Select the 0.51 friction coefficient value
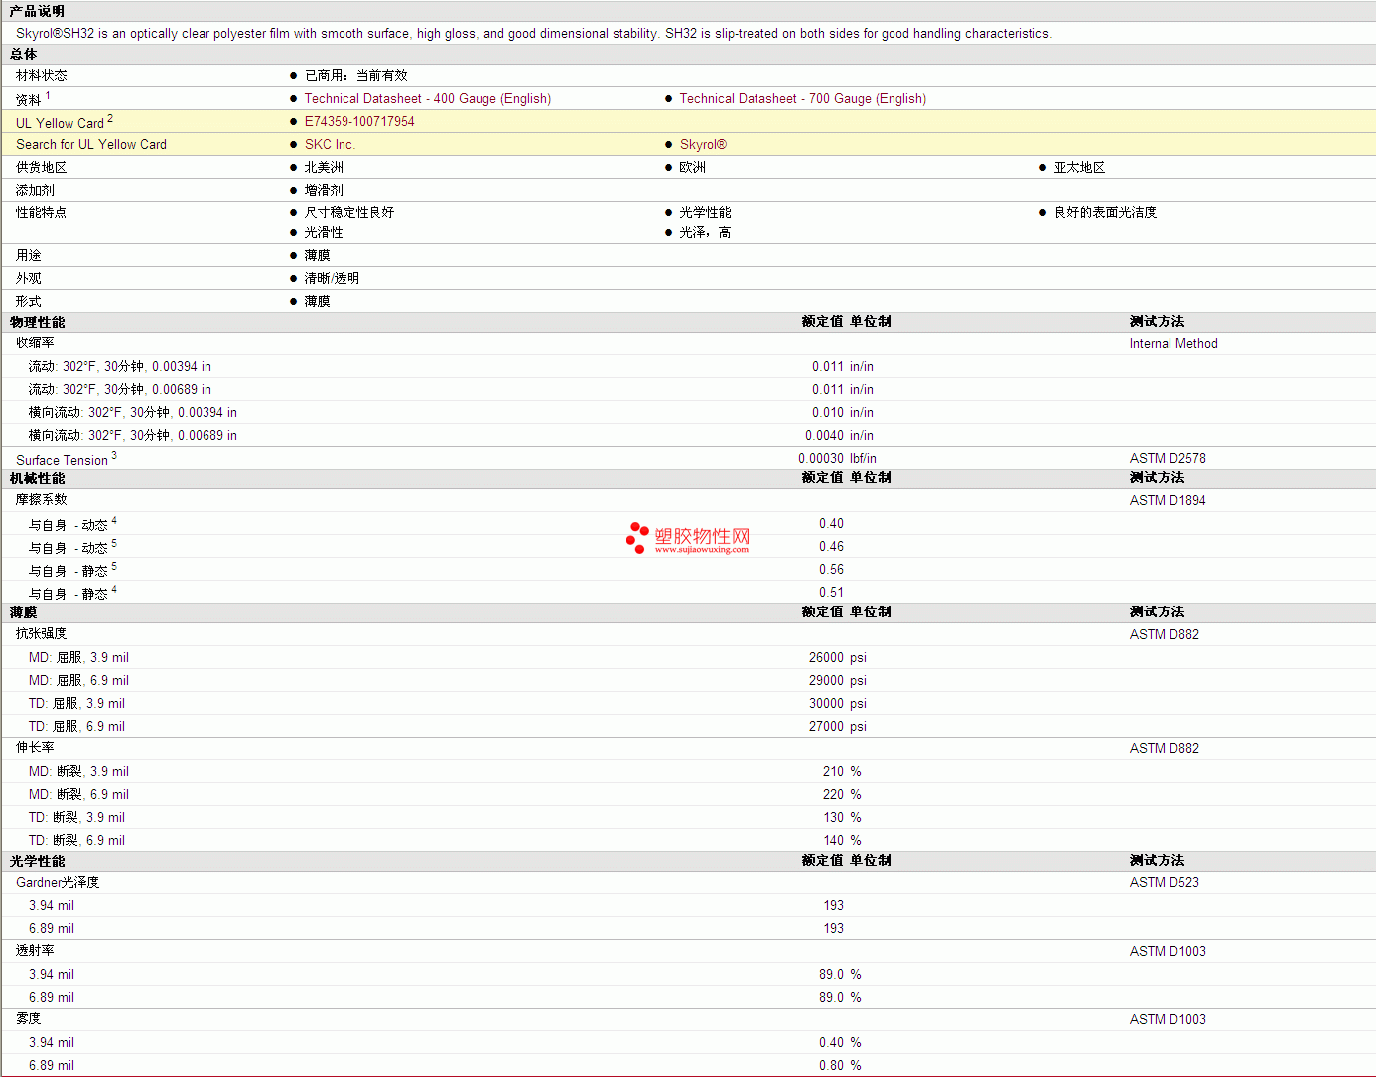 831,592
